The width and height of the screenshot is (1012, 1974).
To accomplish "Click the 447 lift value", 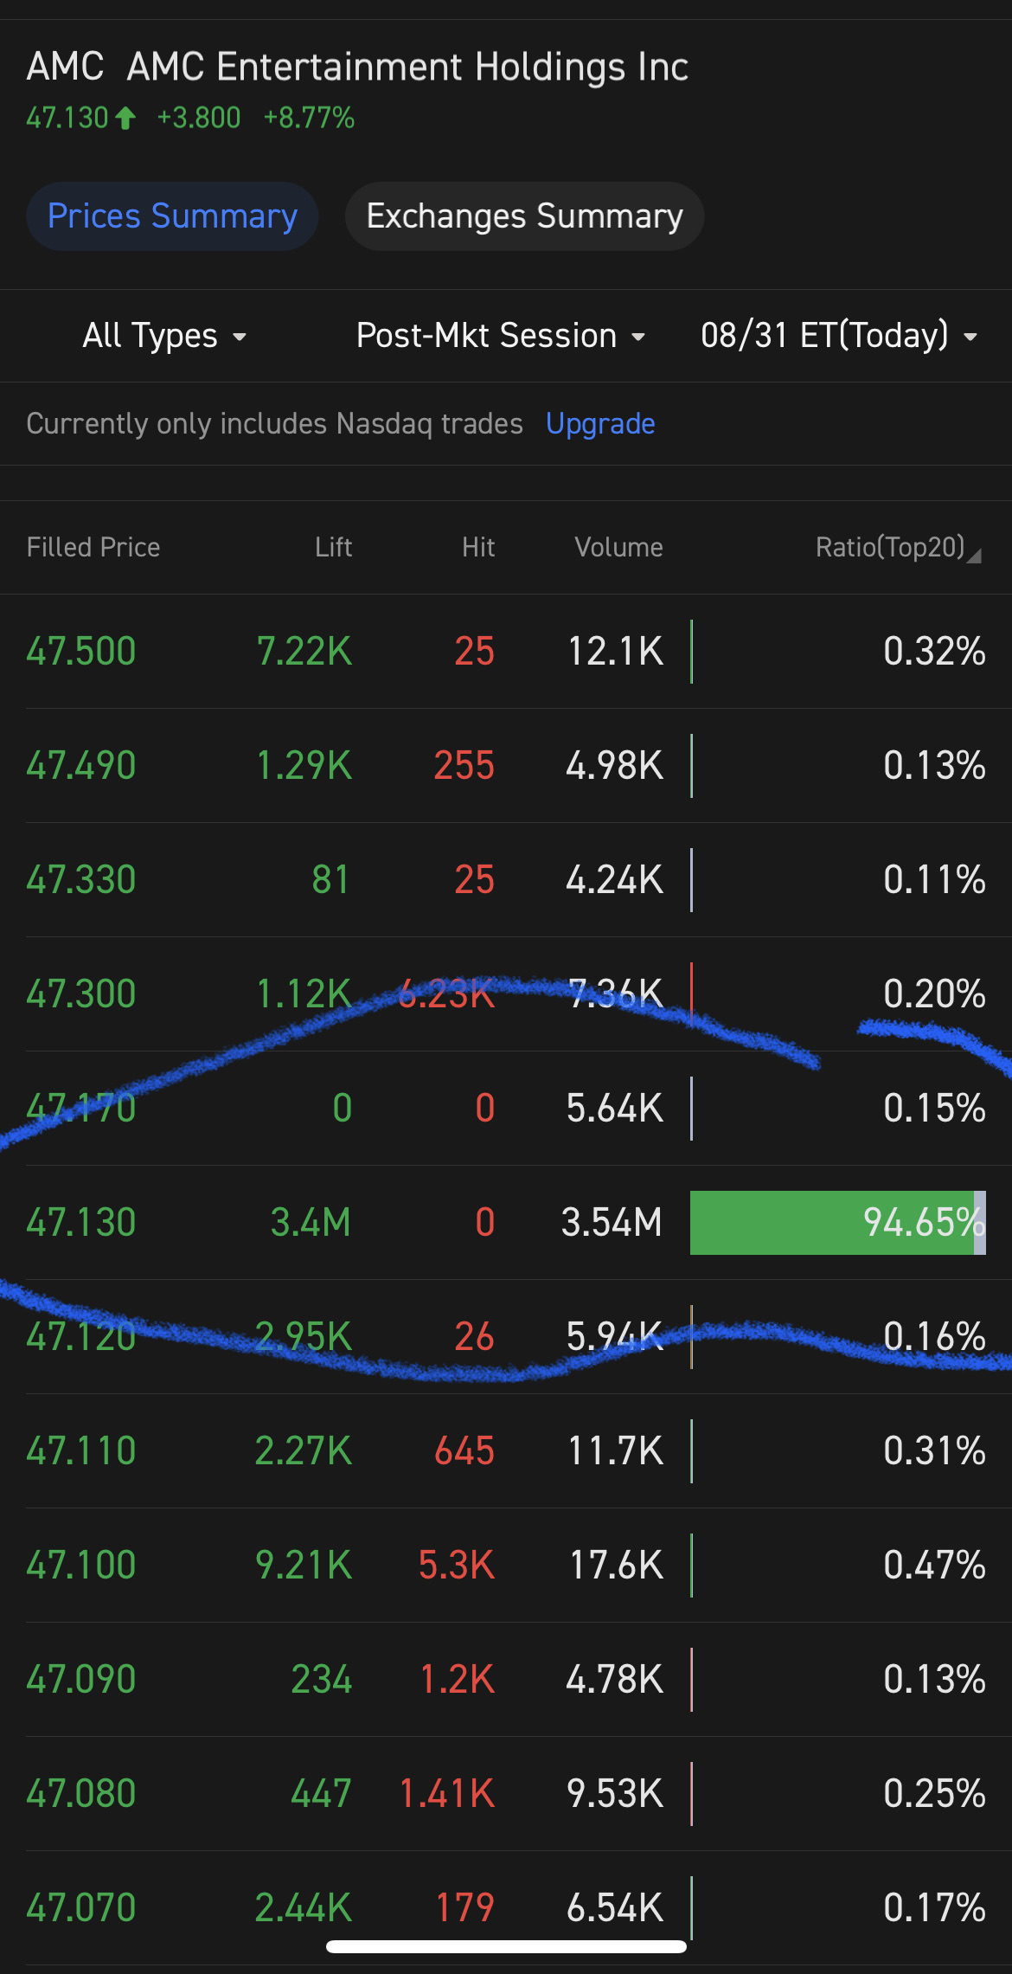I will pos(322,1794).
